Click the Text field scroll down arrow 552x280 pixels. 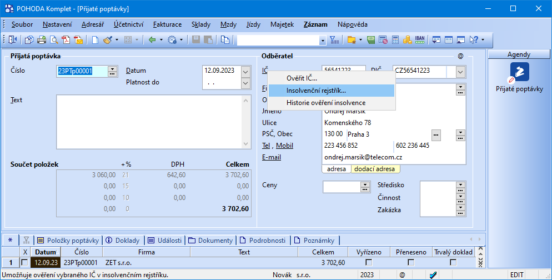(x=245, y=144)
